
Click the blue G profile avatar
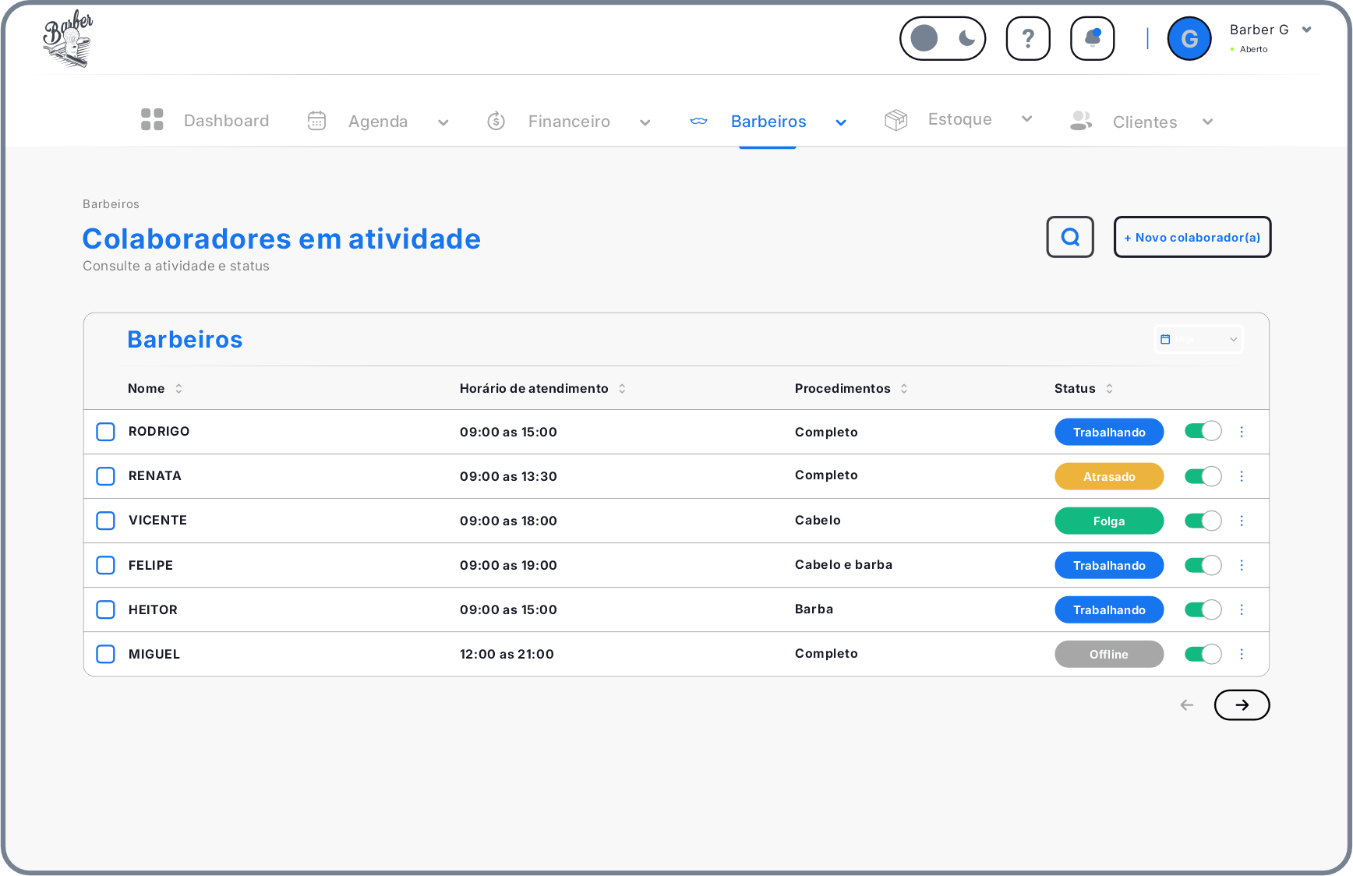click(1189, 39)
